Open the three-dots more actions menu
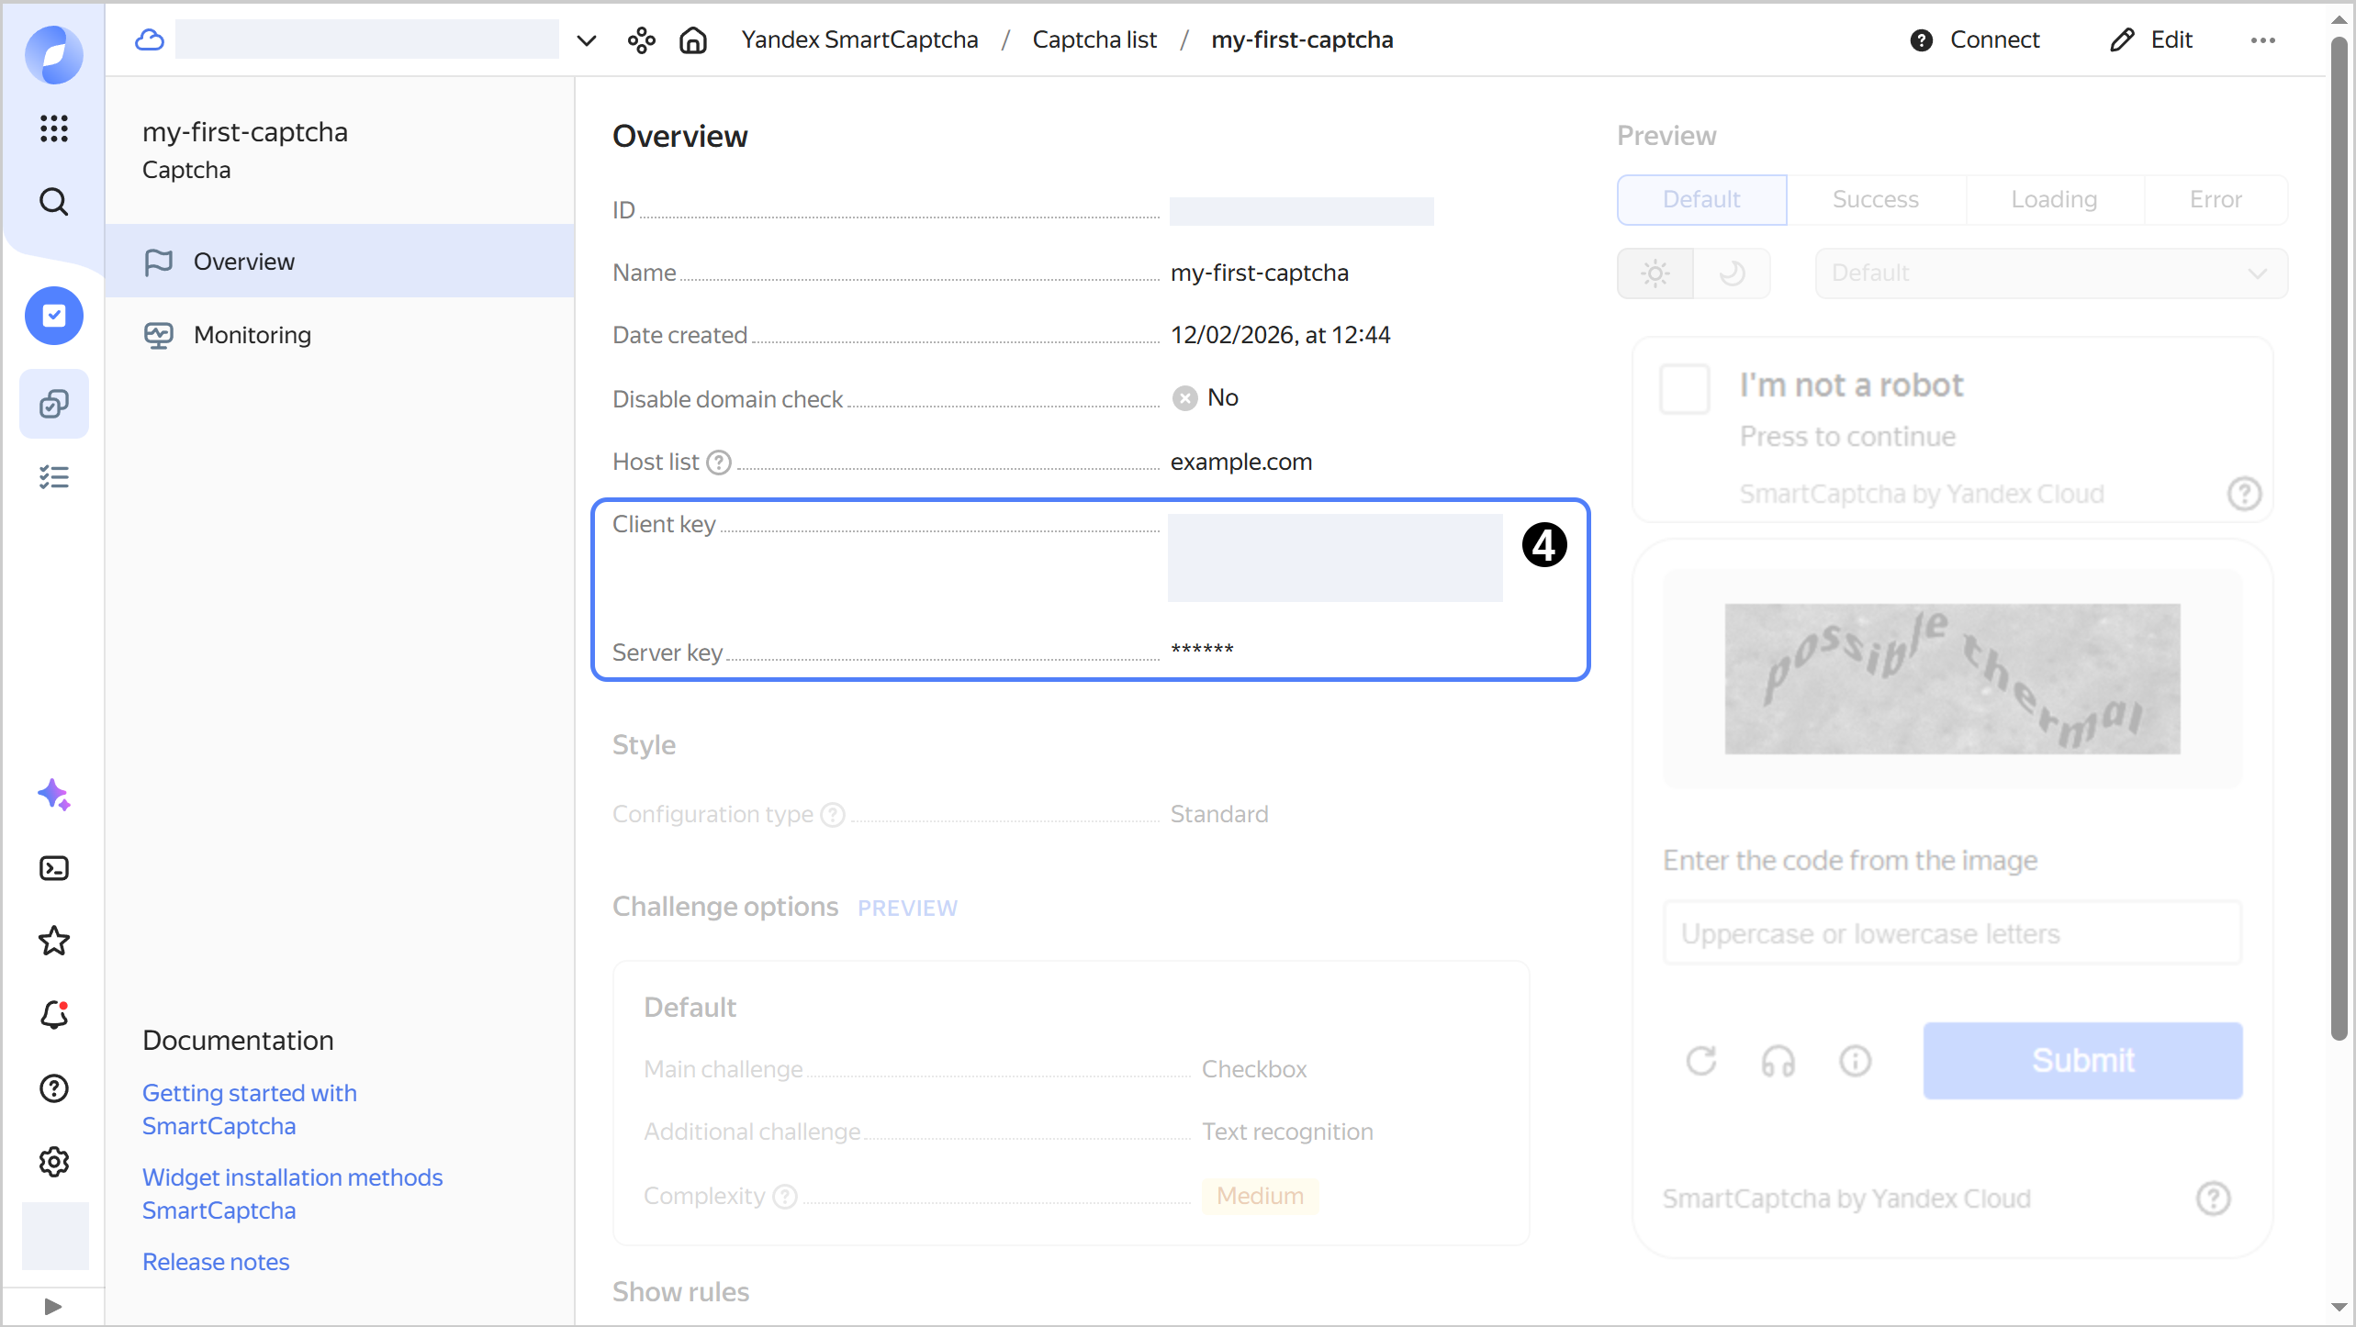 (x=2262, y=40)
